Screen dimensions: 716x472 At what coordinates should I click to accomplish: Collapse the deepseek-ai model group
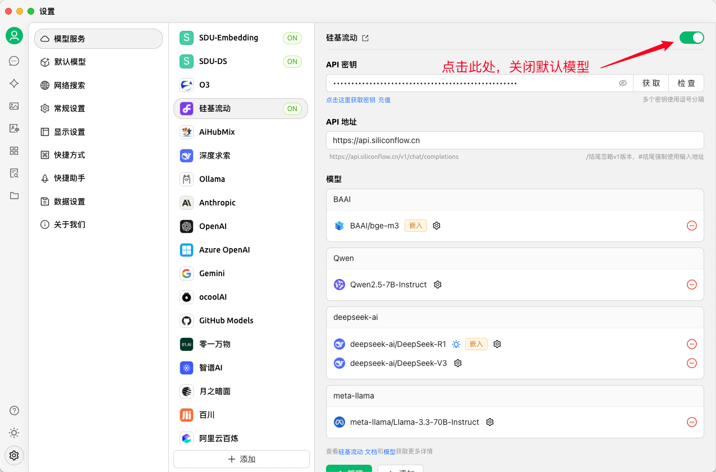(515, 317)
